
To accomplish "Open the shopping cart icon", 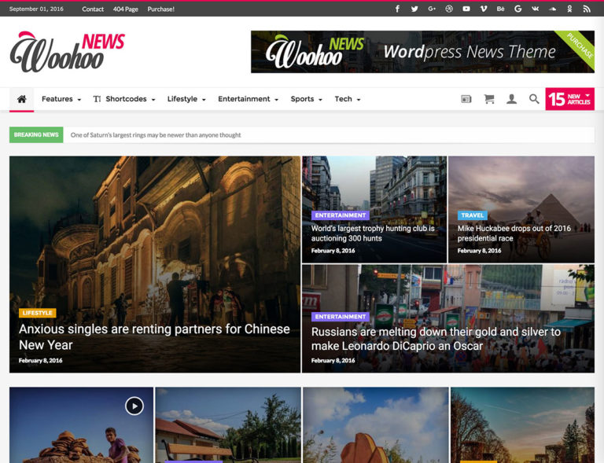I will 489,99.
